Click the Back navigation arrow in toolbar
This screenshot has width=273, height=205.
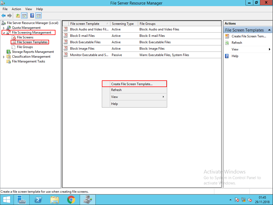3,15
